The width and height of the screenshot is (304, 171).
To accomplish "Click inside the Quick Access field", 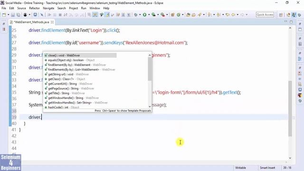I will point(265,15).
